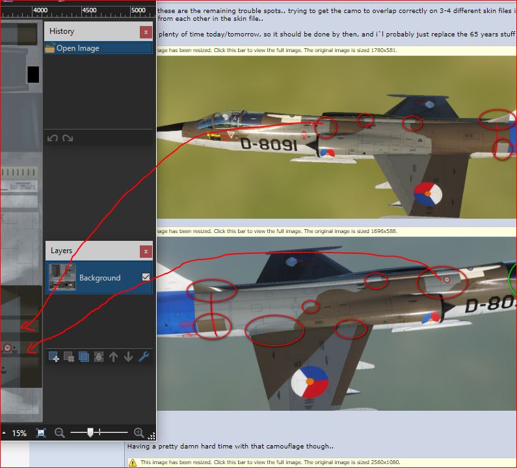Fit image to window icon
This screenshot has height=468, width=517.
tap(41, 433)
